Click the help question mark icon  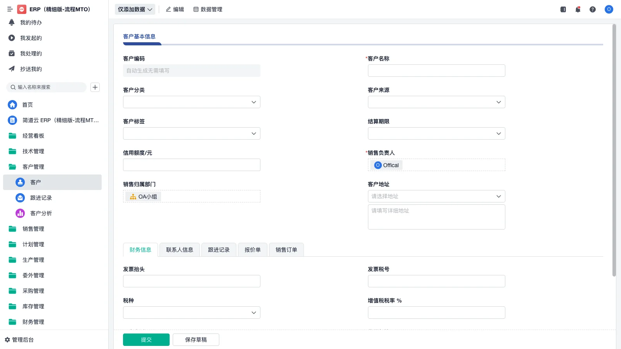[x=593, y=9]
